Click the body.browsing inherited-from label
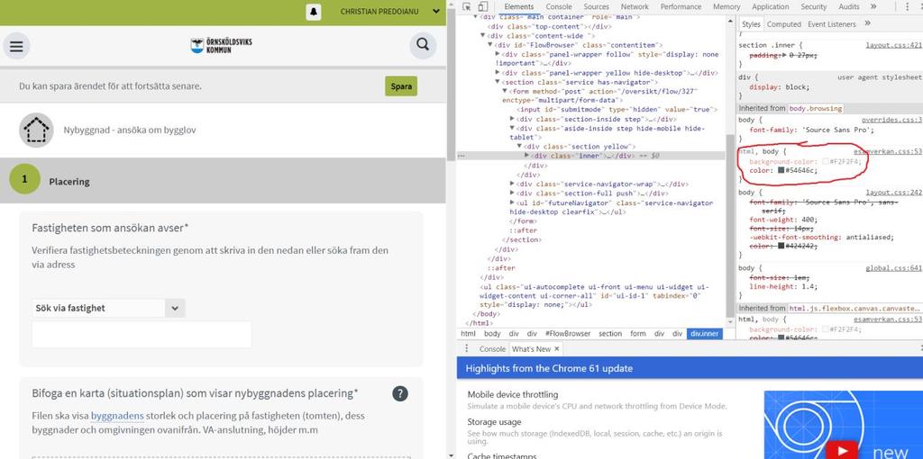Viewport: 923px width, 459px height. (815, 108)
